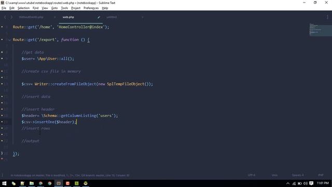Screen dimensions: 332x187
Task: Click the Route::get('/home' line
Action: pos(61,27)
